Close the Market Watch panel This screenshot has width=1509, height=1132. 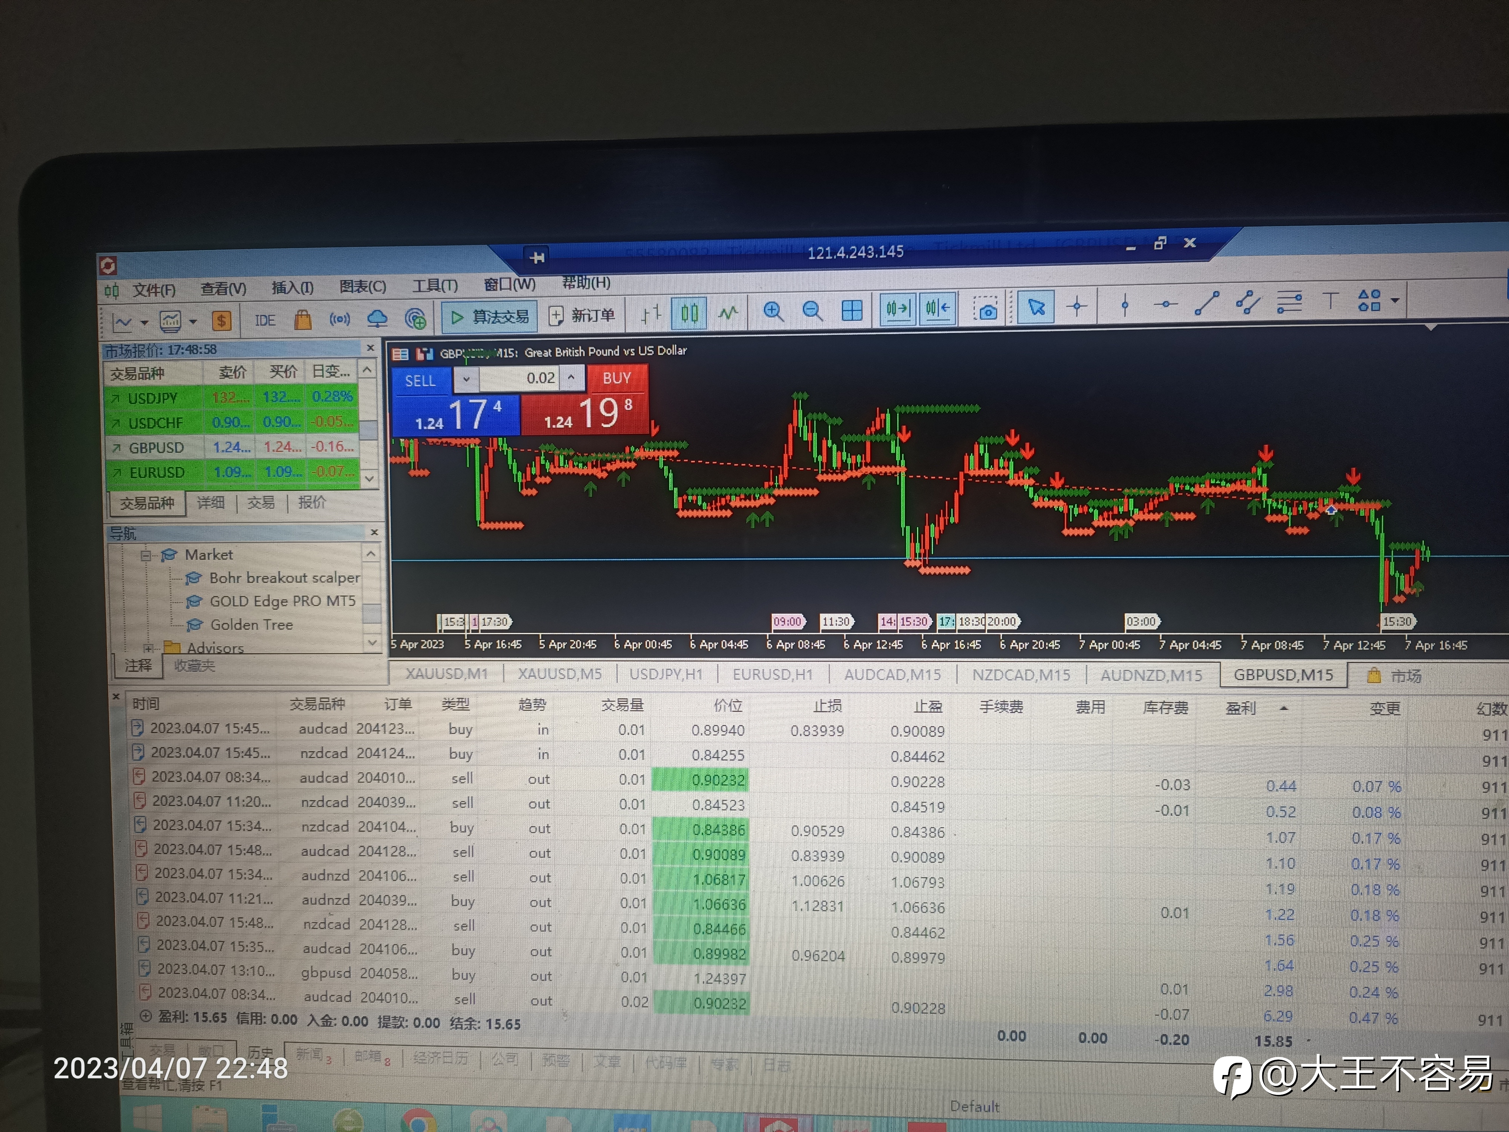(370, 348)
